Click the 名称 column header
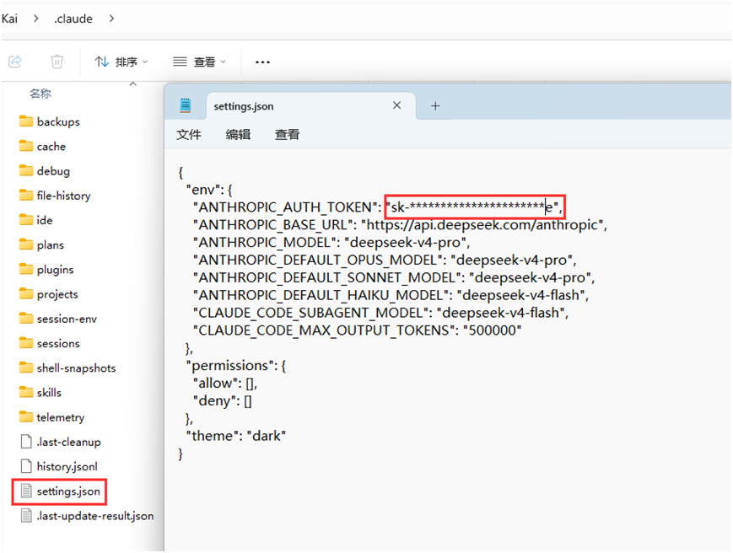The height and width of the screenshot is (553, 733). click(40, 94)
